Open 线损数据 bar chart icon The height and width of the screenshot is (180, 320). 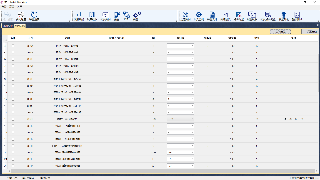[x=79, y=15]
